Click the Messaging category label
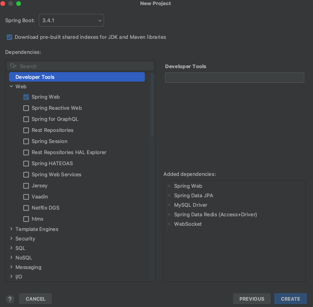The width and height of the screenshot is (313, 307). [x=28, y=267]
